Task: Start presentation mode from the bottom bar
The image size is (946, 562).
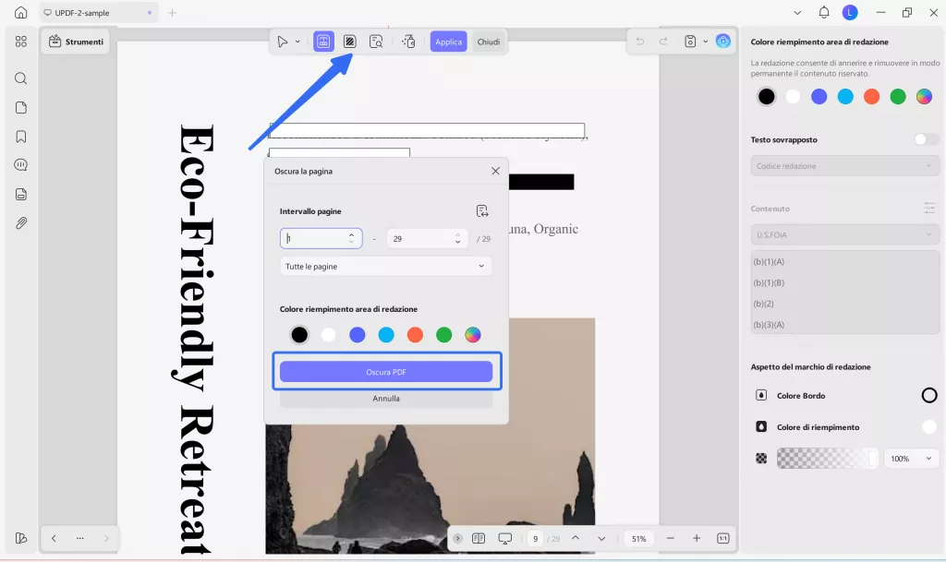Action: tap(504, 538)
